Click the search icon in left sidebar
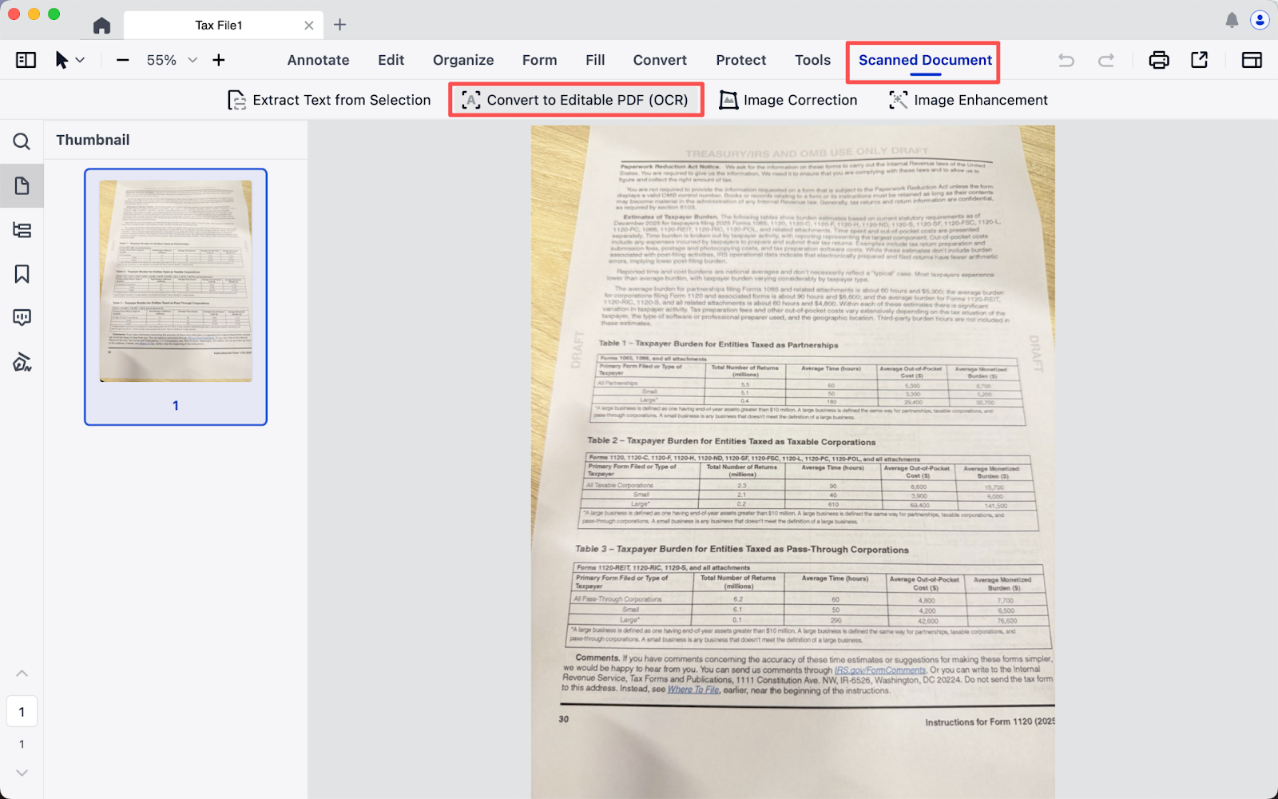Viewport: 1278px width, 799px height. click(x=22, y=142)
